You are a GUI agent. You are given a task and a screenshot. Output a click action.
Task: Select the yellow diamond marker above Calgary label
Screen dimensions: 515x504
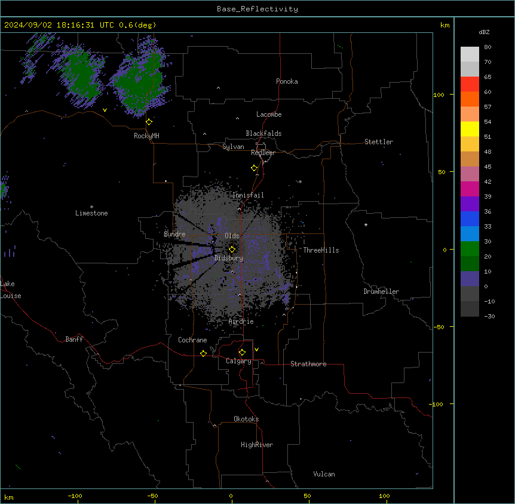[242, 353]
